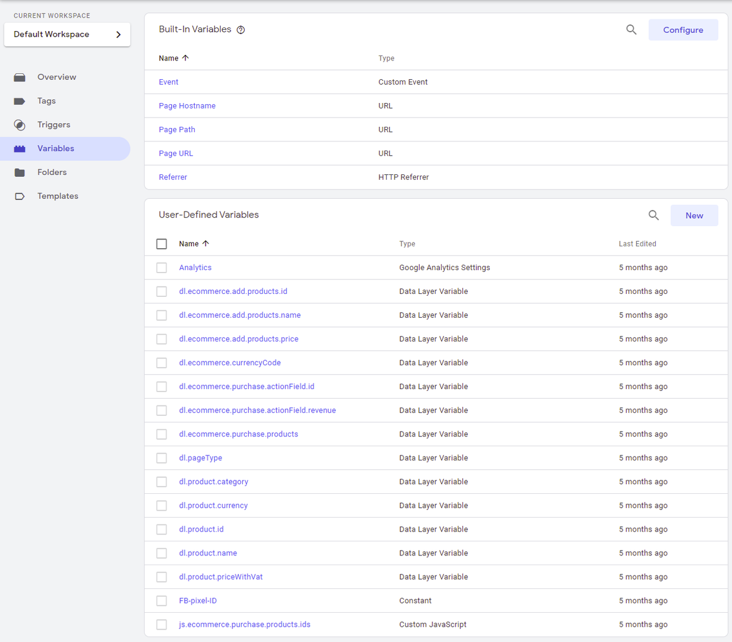Screen dimensions: 732x642
Task: Open dl.product.name variable
Action: coord(208,553)
